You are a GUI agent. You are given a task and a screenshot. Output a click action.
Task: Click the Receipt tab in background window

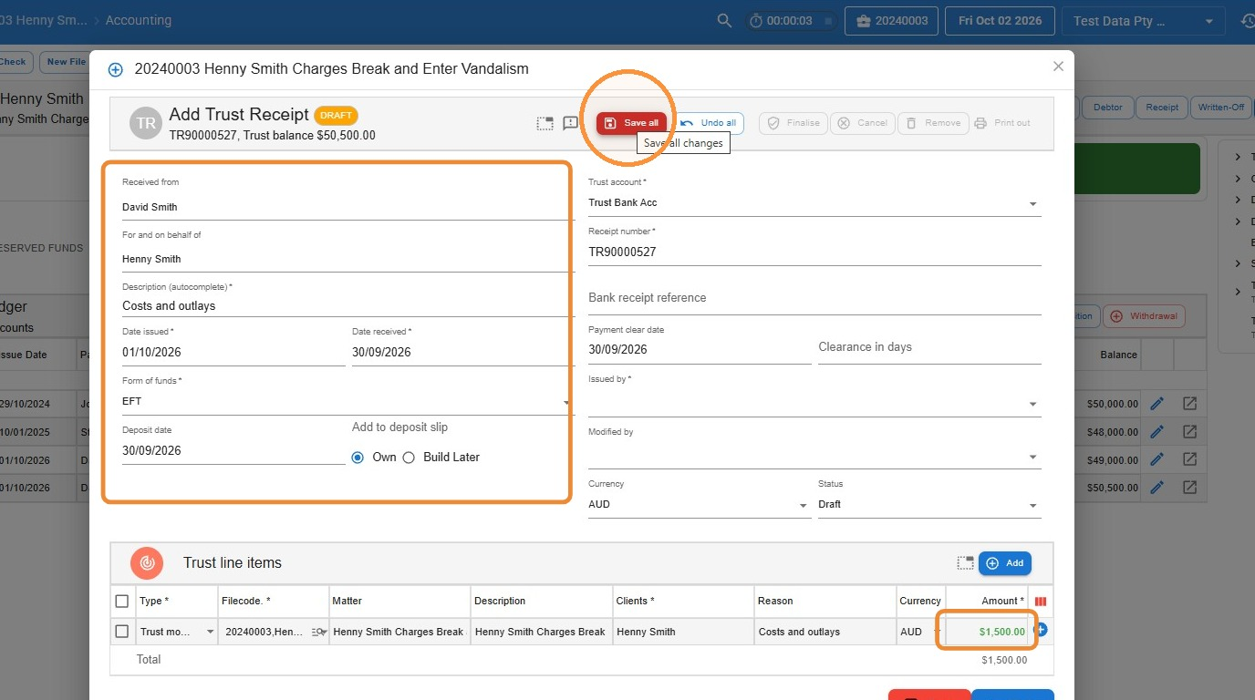1162,108
